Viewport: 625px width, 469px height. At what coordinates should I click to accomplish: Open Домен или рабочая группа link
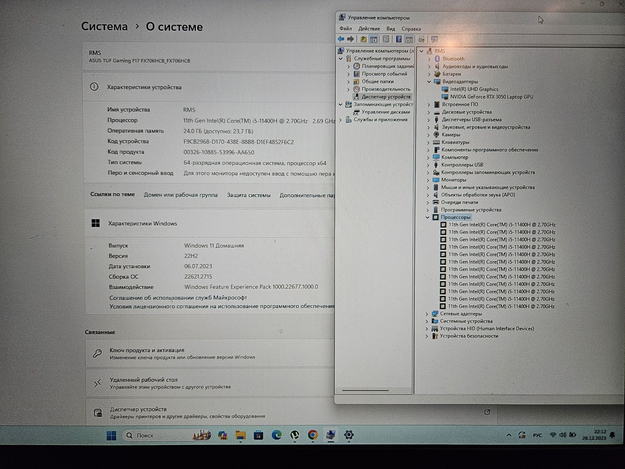coord(181,195)
